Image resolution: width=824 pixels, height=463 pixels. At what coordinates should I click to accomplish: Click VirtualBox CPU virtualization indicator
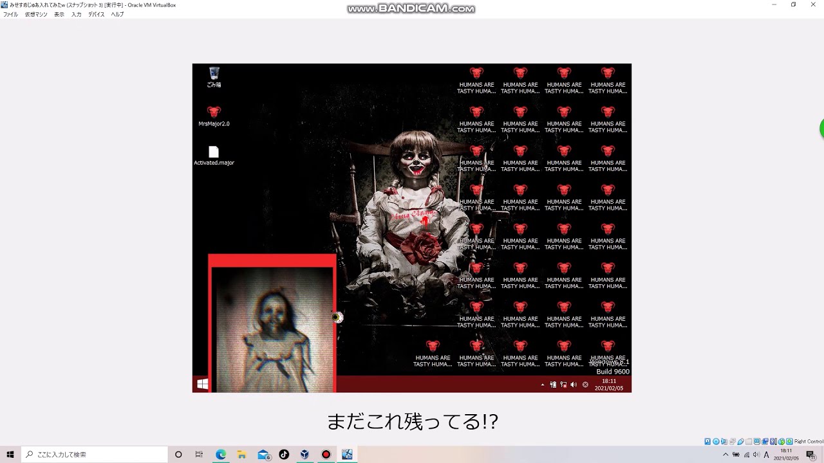point(773,441)
